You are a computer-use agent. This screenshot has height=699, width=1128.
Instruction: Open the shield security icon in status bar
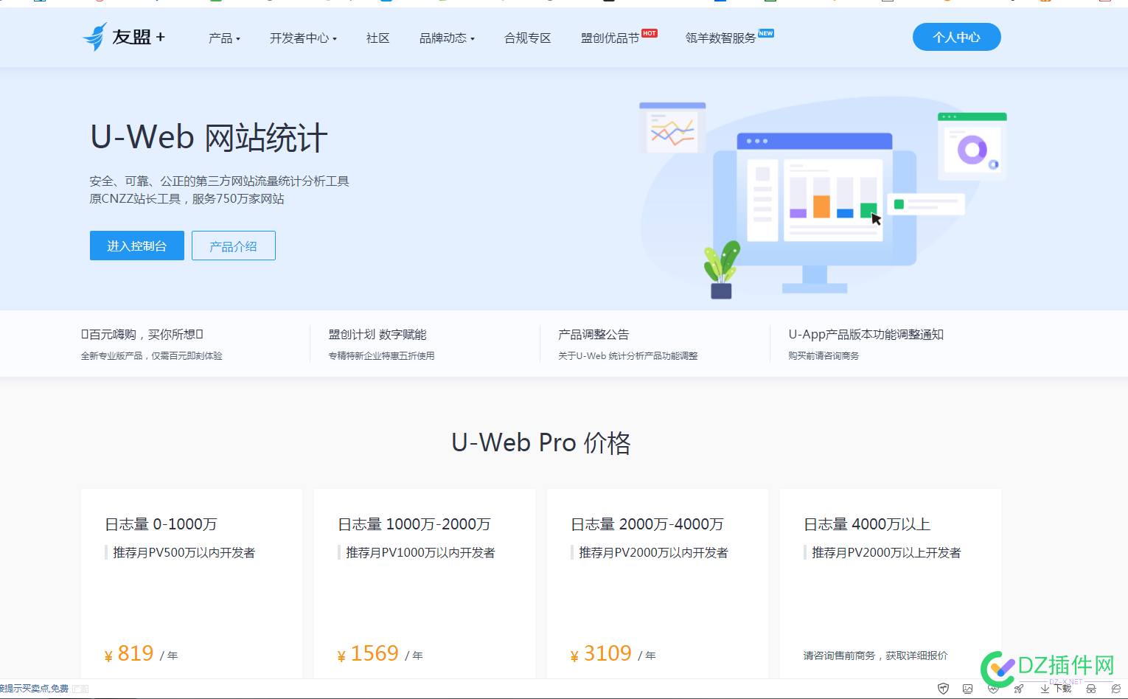point(943,689)
